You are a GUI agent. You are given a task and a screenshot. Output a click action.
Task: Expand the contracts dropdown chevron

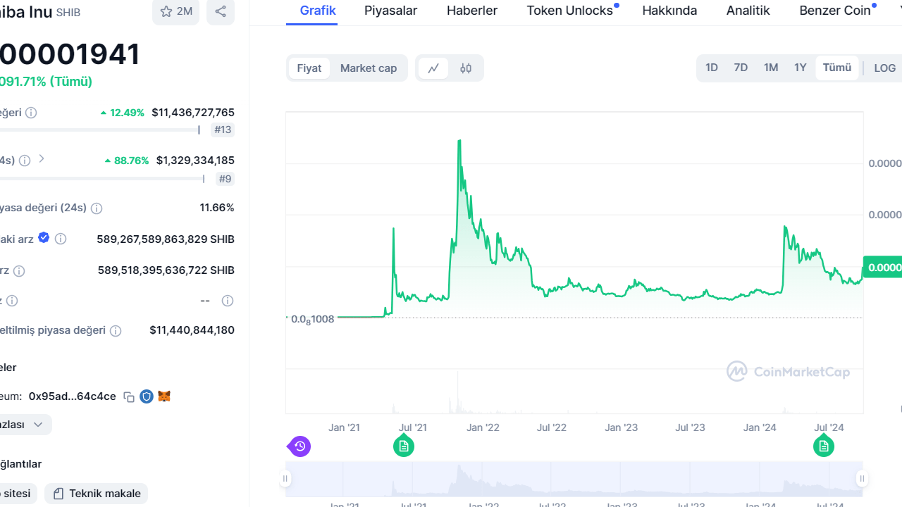click(x=39, y=424)
